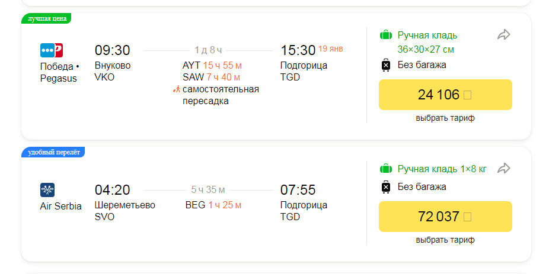
Task: Click the self-transfer walking person icon
Action: (x=177, y=89)
